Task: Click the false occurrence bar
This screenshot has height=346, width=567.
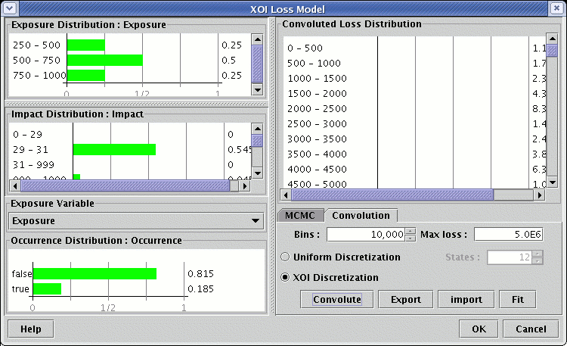Action: (x=94, y=273)
